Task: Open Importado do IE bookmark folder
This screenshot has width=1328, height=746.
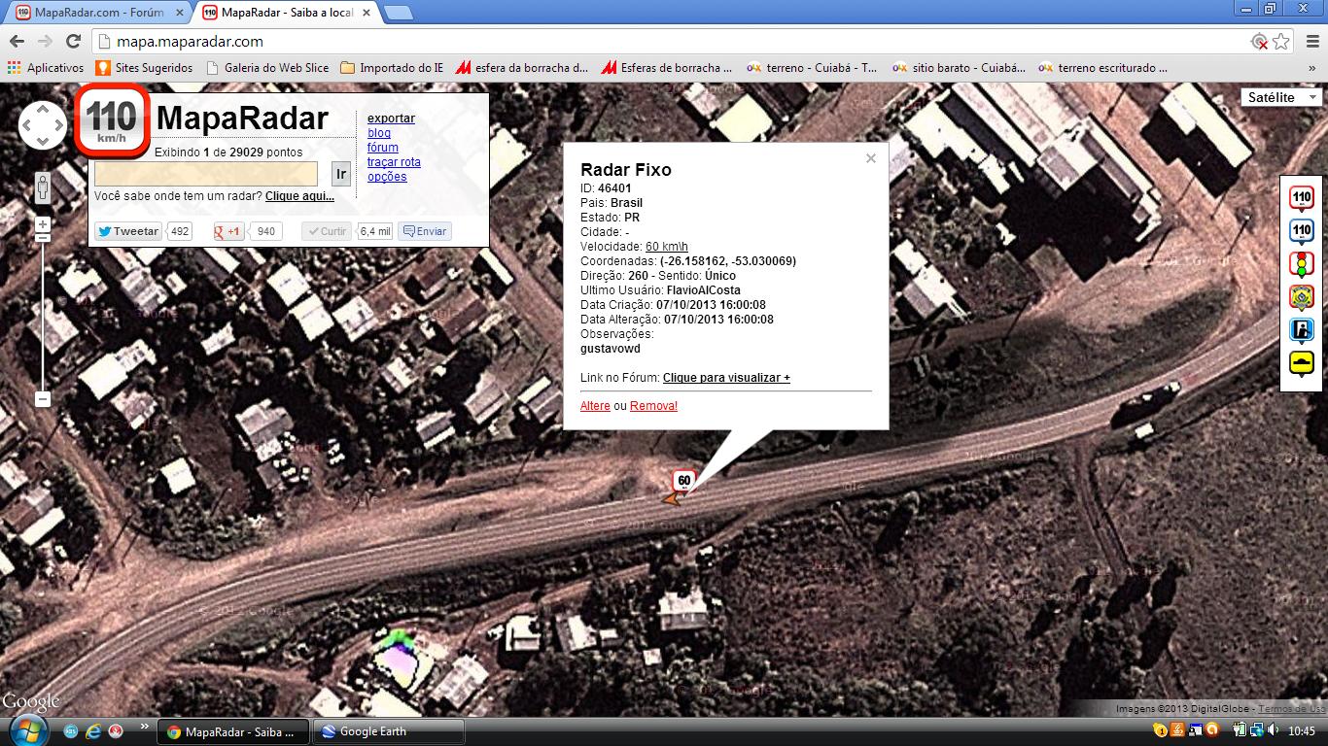Action: point(392,68)
